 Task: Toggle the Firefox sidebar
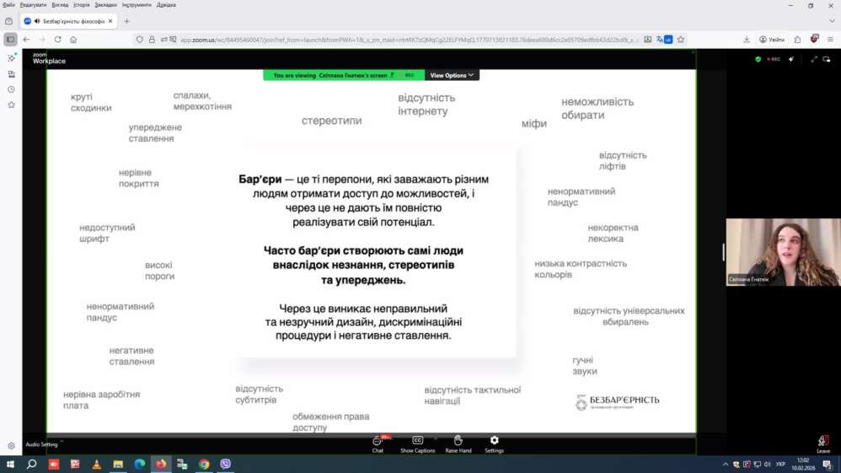10,40
